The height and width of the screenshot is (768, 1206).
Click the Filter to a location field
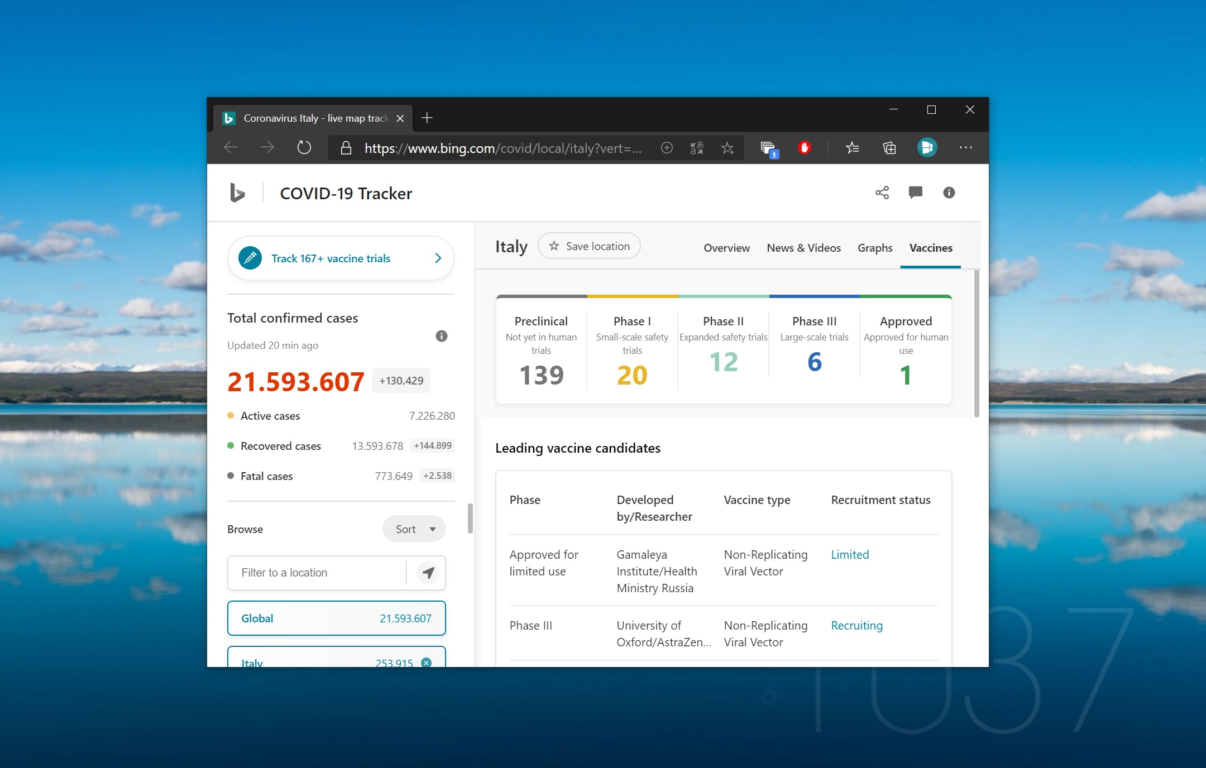coord(317,573)
